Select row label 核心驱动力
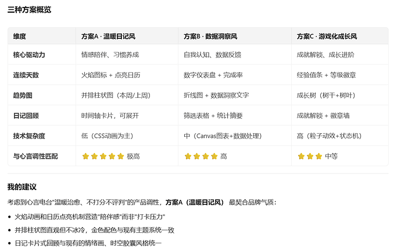The width and height of the screenshot is (401, 252). click(29, 55)
